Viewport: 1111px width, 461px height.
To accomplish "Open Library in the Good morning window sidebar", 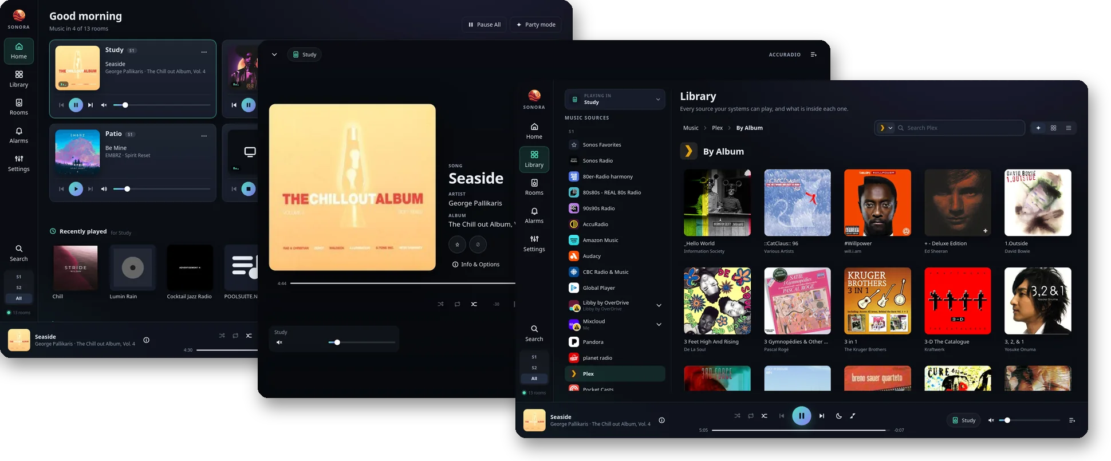I will (x=19, y=79).
